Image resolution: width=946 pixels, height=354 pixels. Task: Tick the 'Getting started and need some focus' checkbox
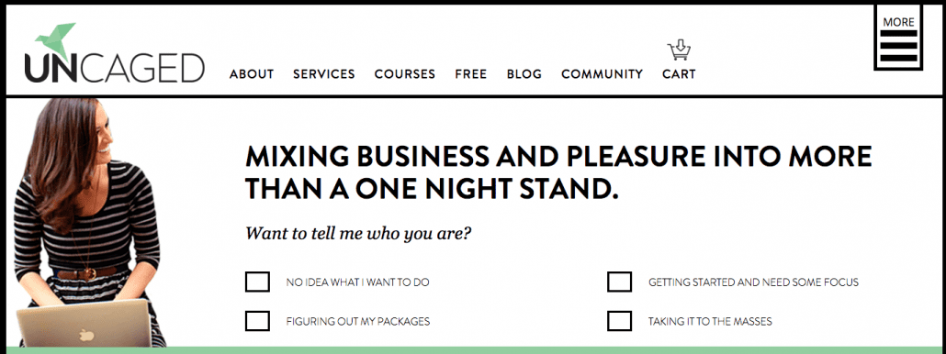pos(620,282)
